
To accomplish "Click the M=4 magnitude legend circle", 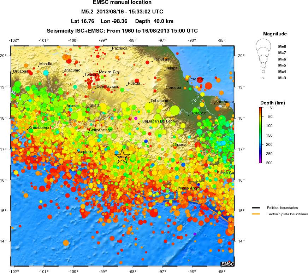I will coord(263,72).
